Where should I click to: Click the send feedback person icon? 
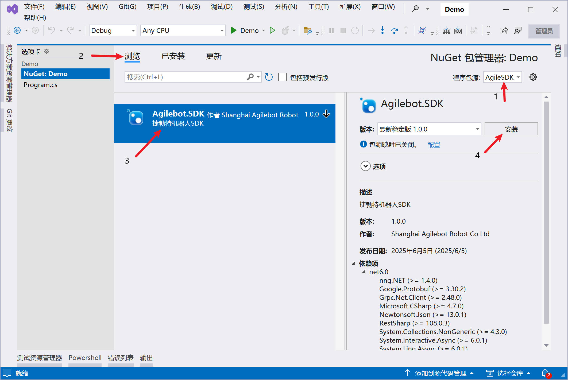pos(518,31)
